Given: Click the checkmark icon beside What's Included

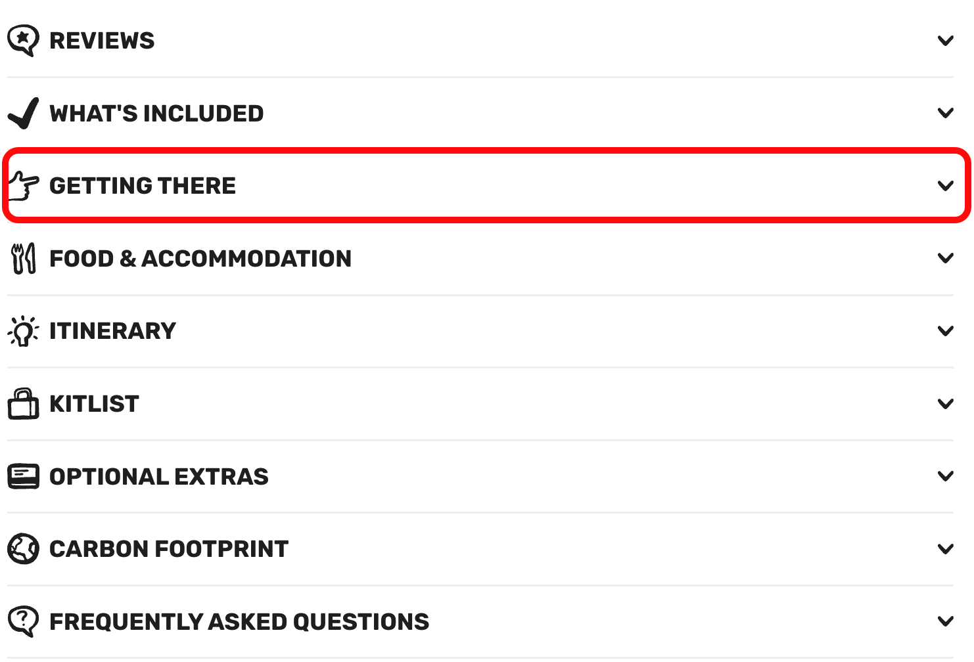Looking at the screenshot, I should [23, 113].
